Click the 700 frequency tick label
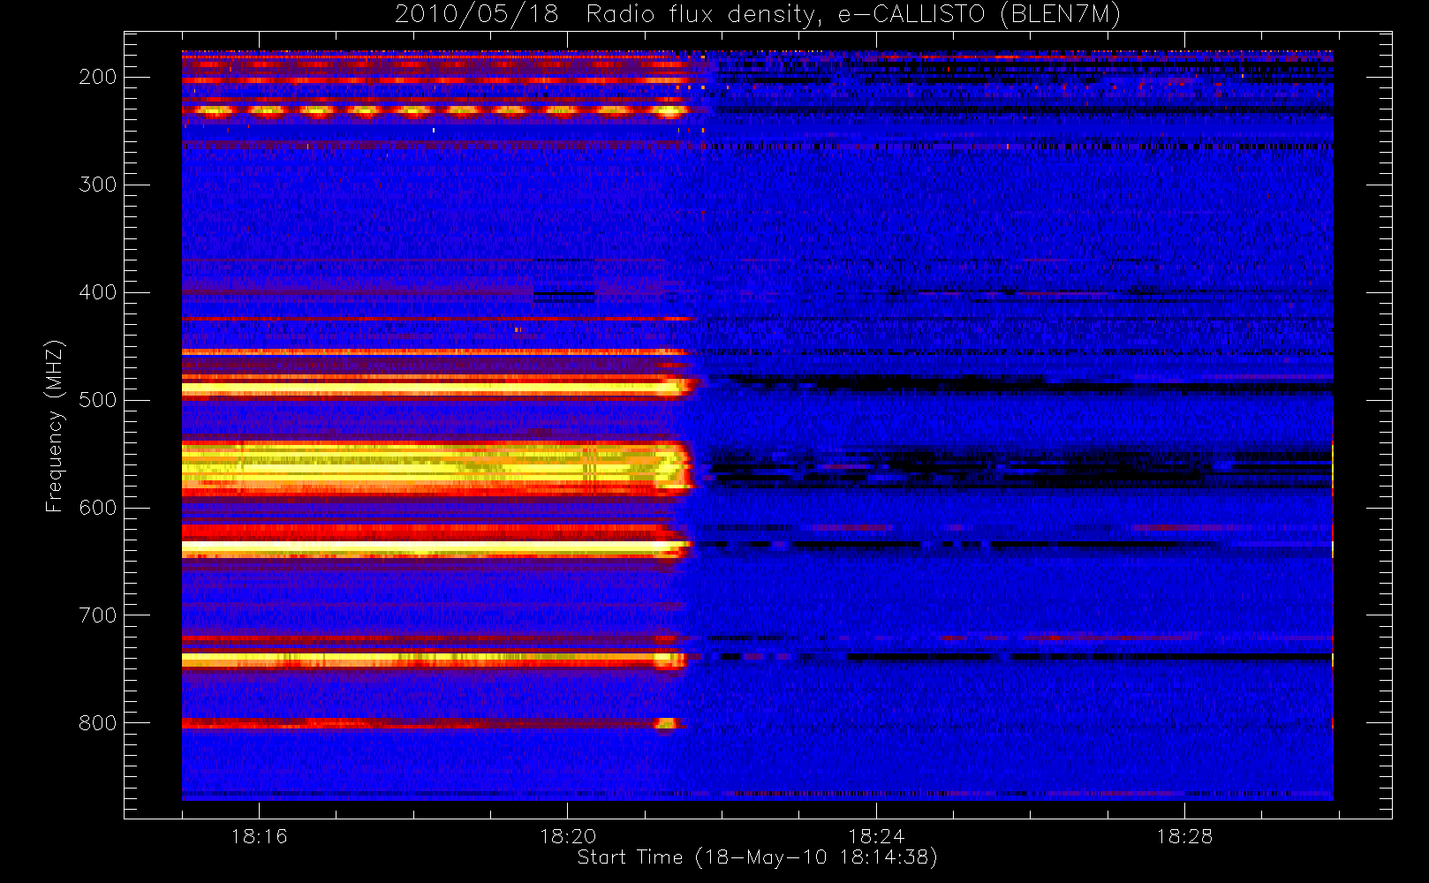 pyautogui.click(x=98, y=615)
